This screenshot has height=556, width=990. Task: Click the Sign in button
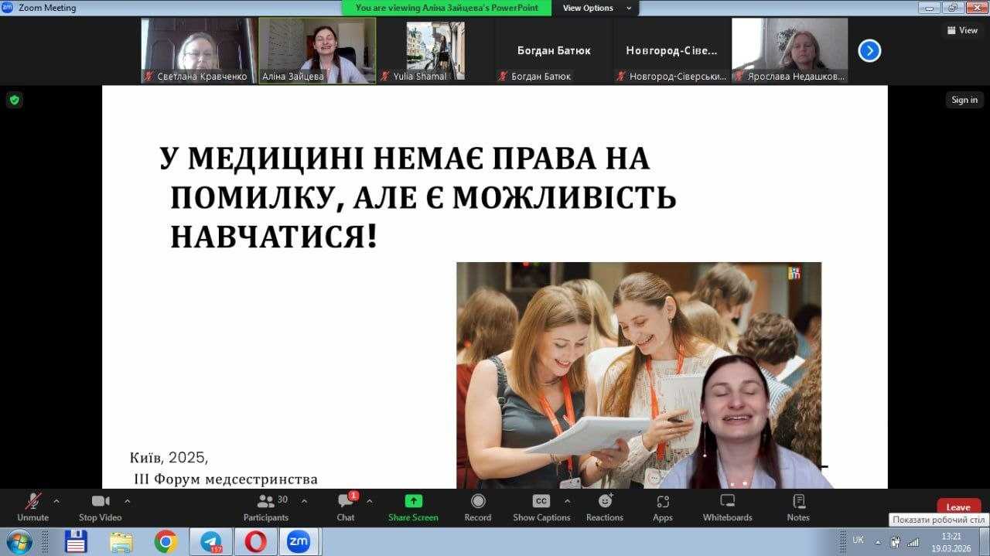[x=964, y=100]
